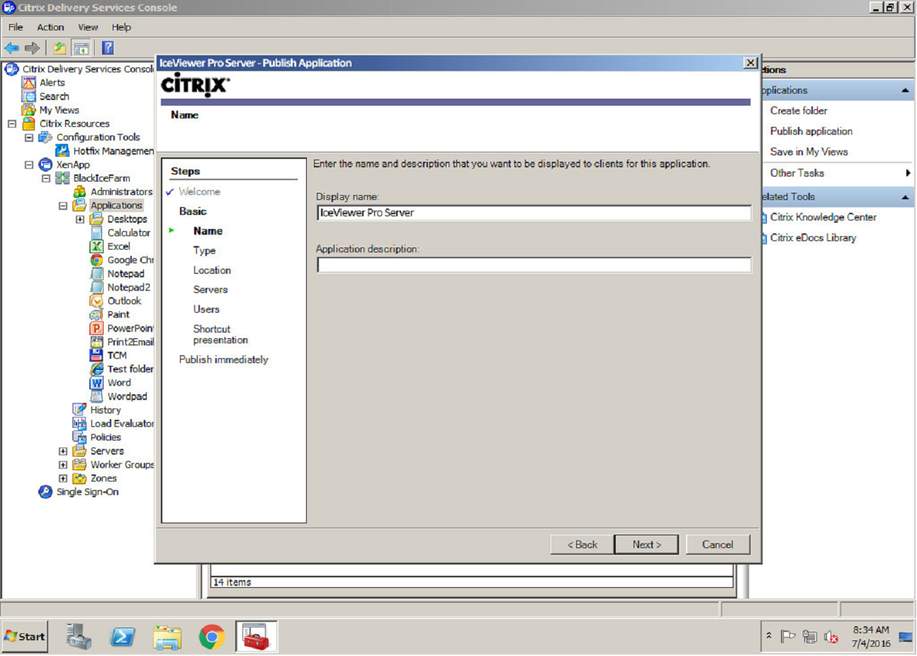Expand the Desktops tree node

point(80,219)
